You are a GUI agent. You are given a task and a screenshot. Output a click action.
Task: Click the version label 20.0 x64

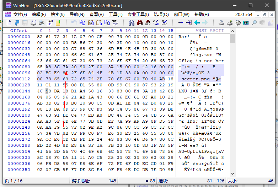[x=244, y=15]
